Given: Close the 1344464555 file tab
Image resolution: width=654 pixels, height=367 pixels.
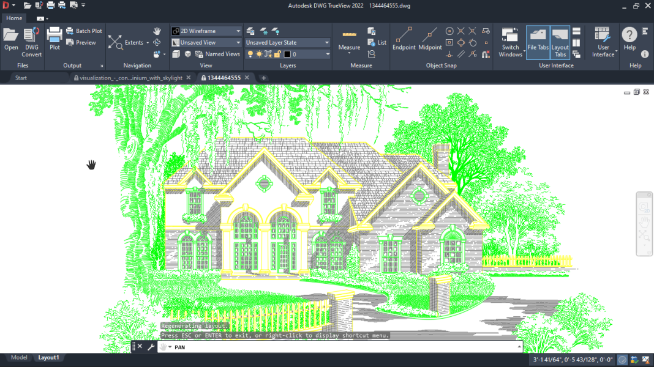Looking at the screenshot, I should coord(247,78).
